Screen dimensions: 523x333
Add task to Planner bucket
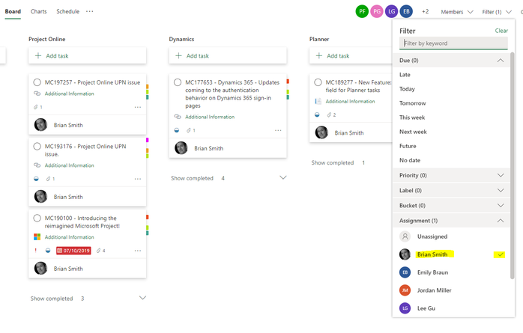coord(350,55)
